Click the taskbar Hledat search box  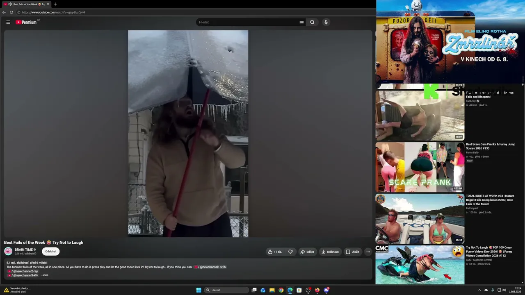[x=227, y=290]
